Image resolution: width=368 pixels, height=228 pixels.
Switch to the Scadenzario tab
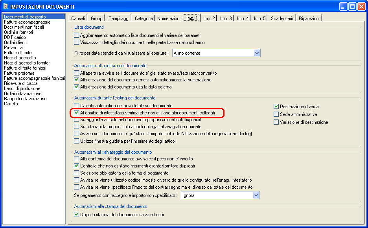(282, 18)
